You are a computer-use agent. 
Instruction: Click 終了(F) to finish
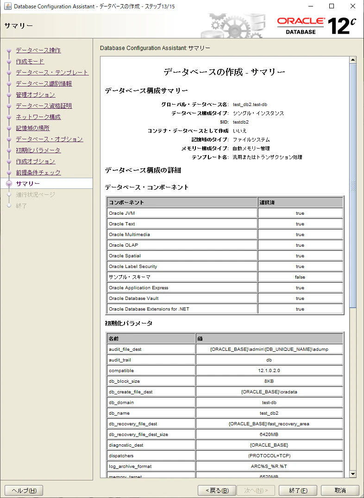point(298,491)
